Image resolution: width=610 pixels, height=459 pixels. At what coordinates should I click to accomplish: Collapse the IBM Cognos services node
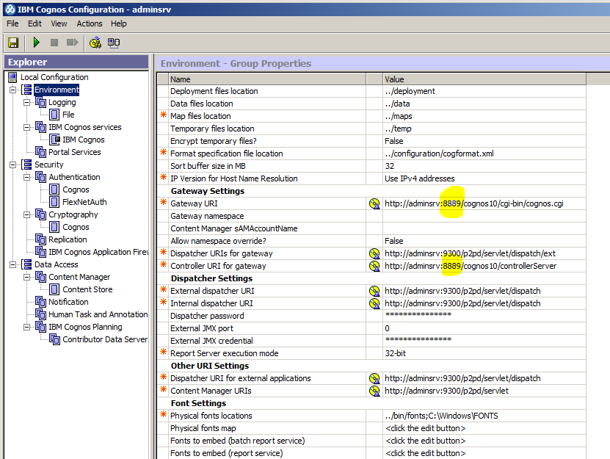[27, 127]
